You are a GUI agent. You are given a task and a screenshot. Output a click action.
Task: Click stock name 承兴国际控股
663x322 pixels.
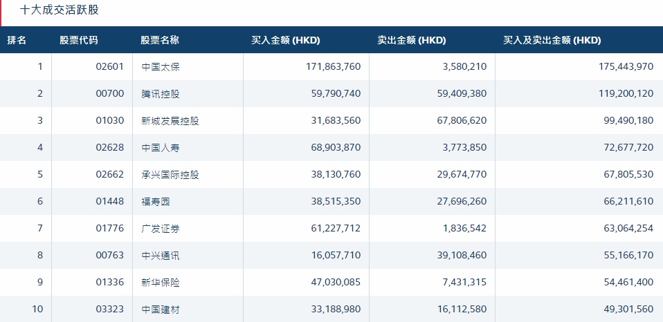pyautogui.click(x=170, y=174)
